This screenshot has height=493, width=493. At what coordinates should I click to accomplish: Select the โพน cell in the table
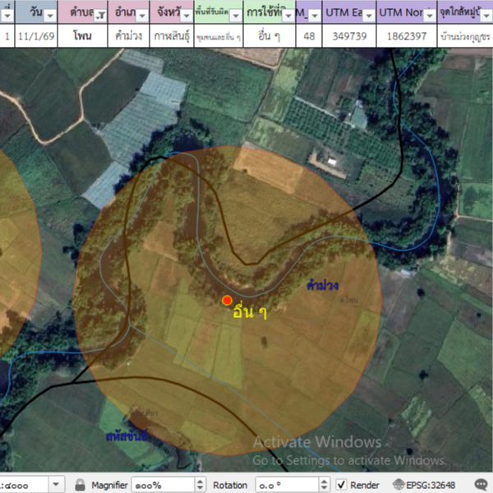[82, 37]
